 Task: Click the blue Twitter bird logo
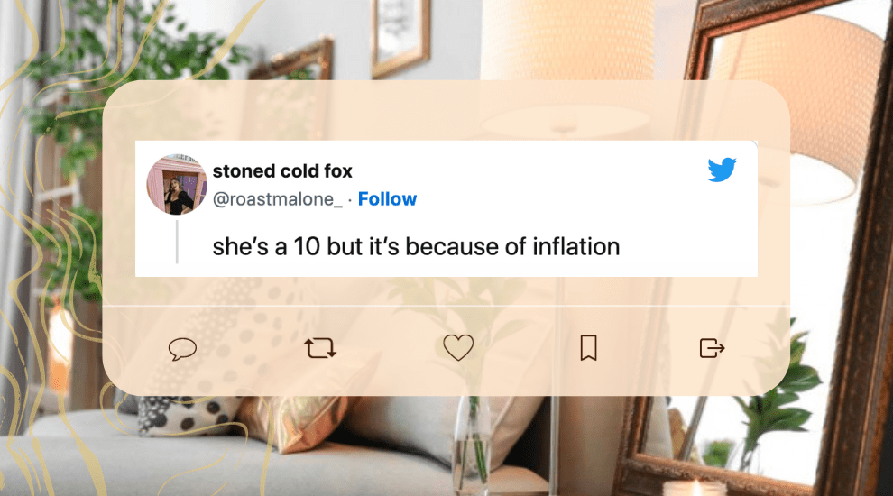722,170
